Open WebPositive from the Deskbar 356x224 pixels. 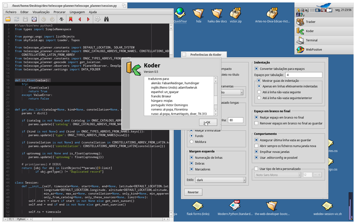[x=314, y=49]
